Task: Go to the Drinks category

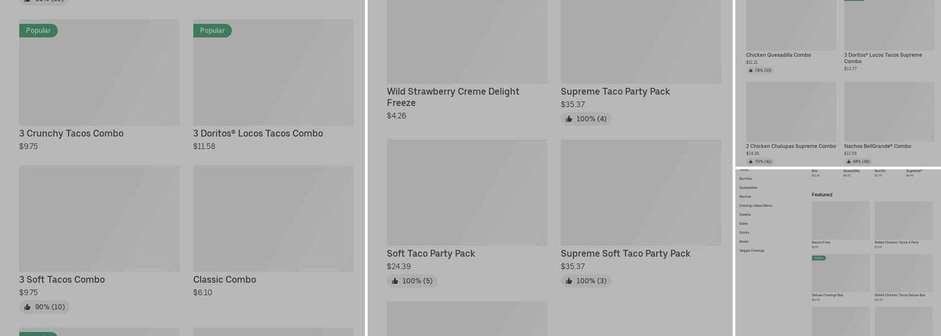Action: [x=744, y=233]
